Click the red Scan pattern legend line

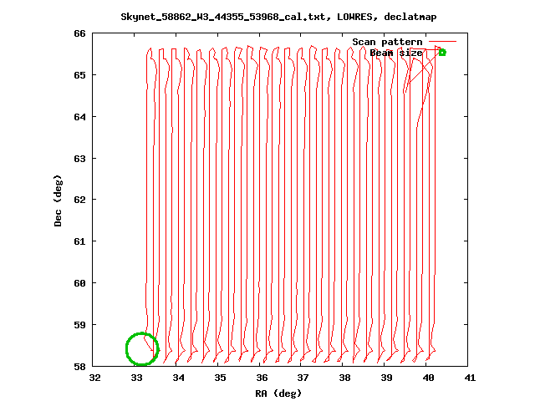442,42
